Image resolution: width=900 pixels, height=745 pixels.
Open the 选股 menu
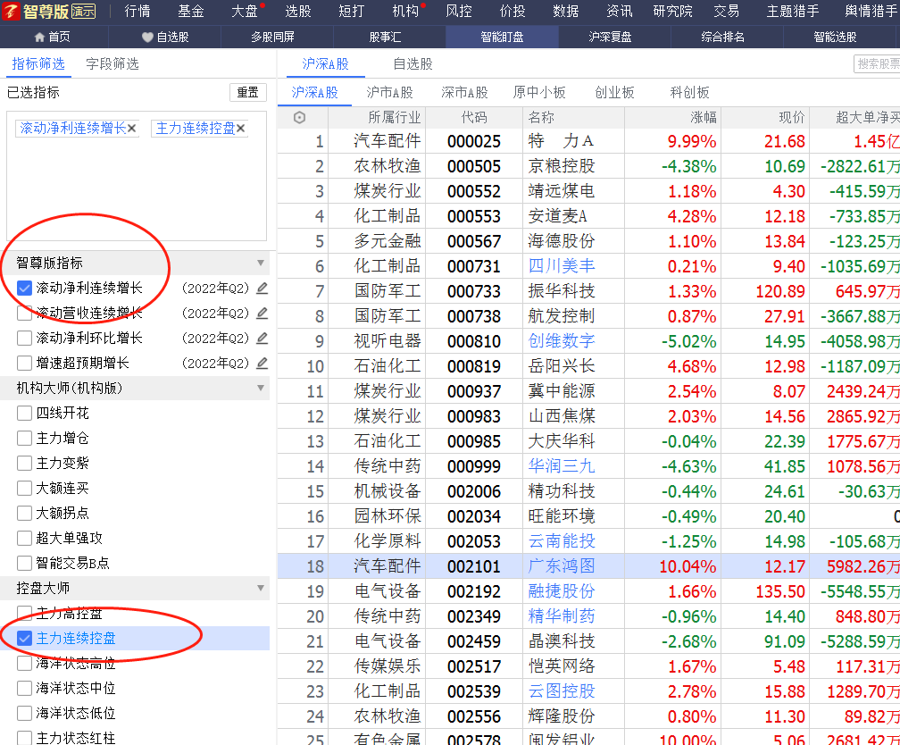pyautogui.click(x=298, y=11)
